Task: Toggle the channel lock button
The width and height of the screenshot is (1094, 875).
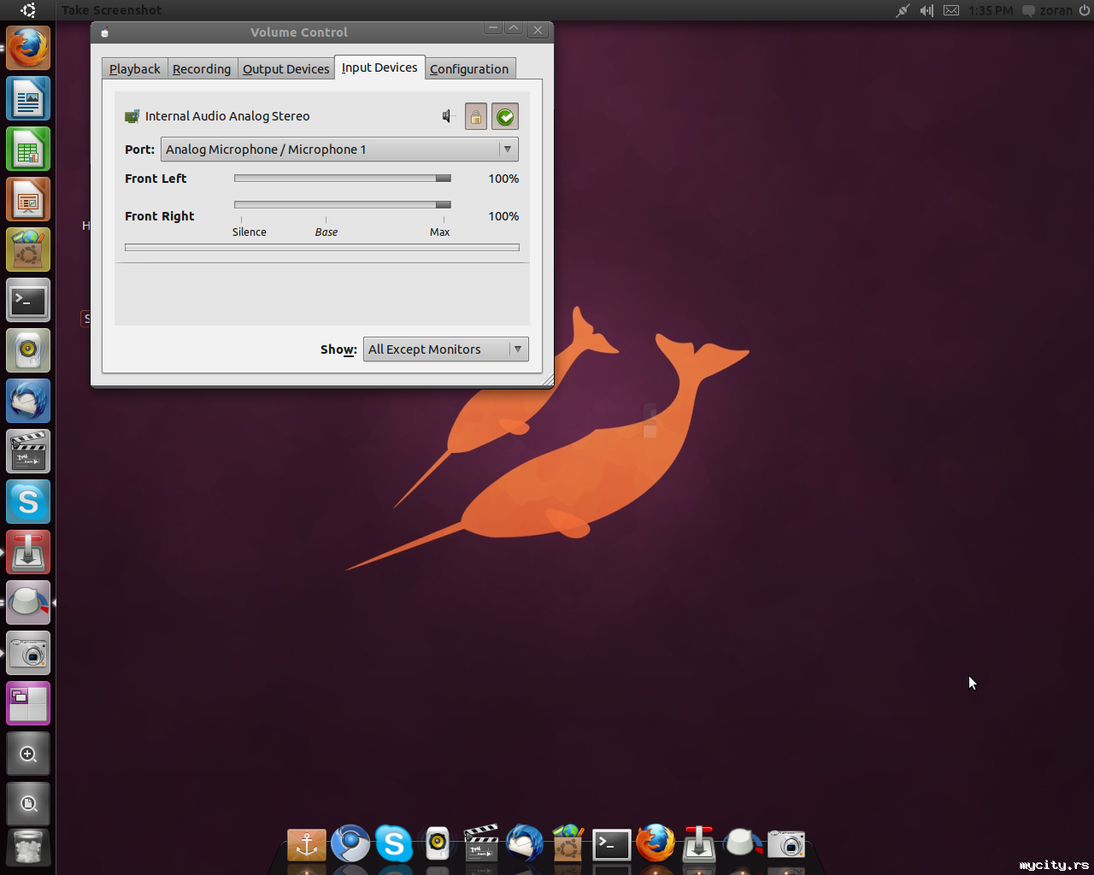Action: (x=476, y=117)
